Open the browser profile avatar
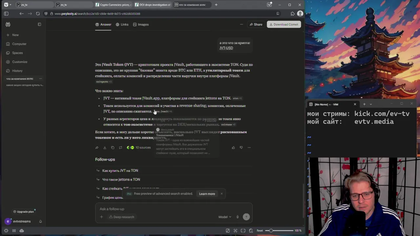This screenshot has width=420, height=236. [x=300, y=13]
